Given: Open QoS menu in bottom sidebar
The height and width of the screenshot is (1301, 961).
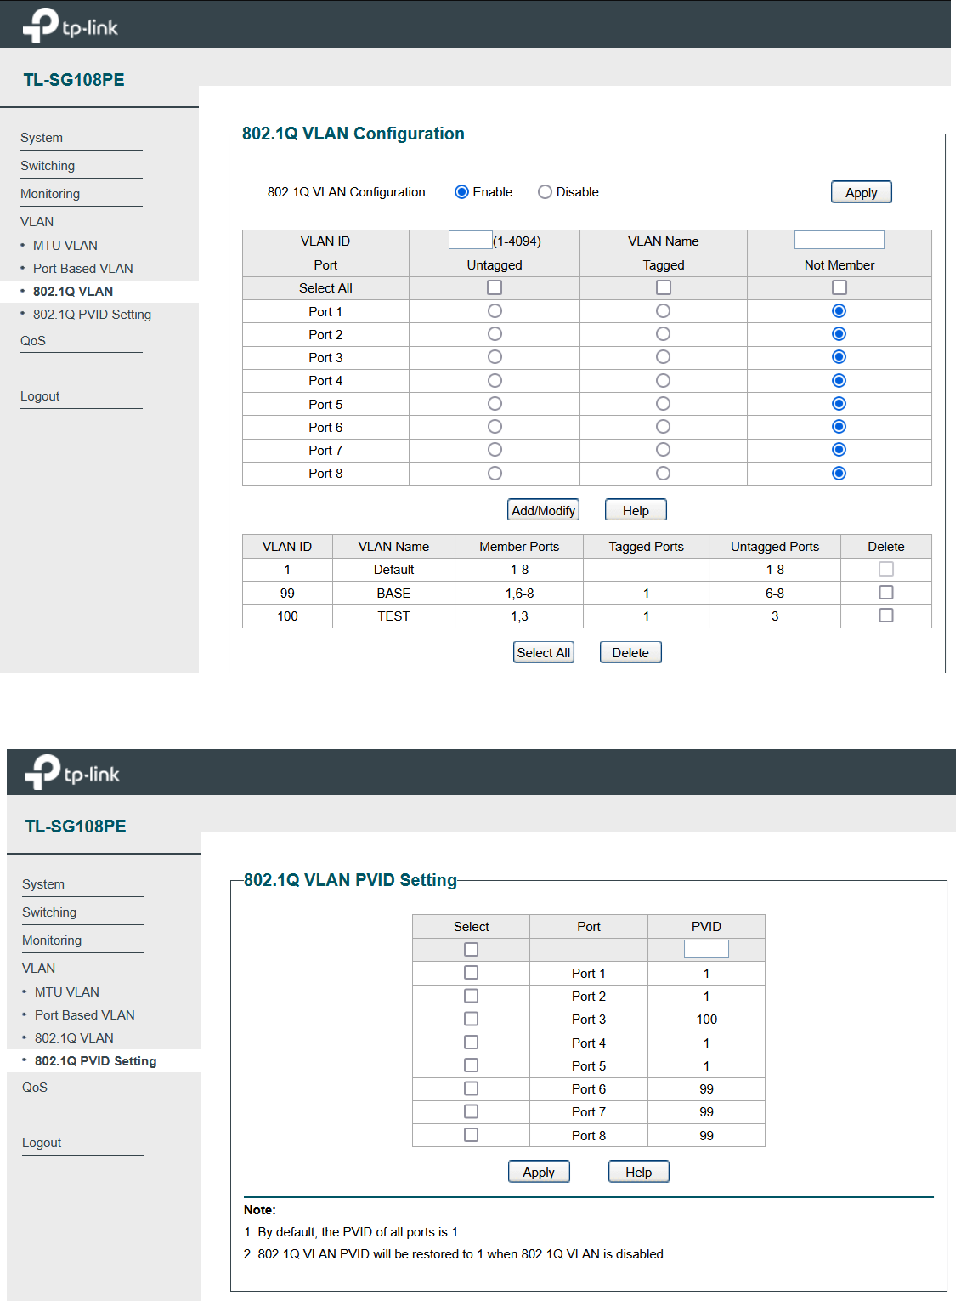Looking at the screenshot, I should tap(35, 1088).
